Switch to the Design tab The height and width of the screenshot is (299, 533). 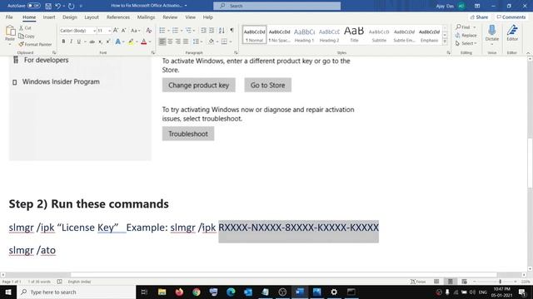70,17
